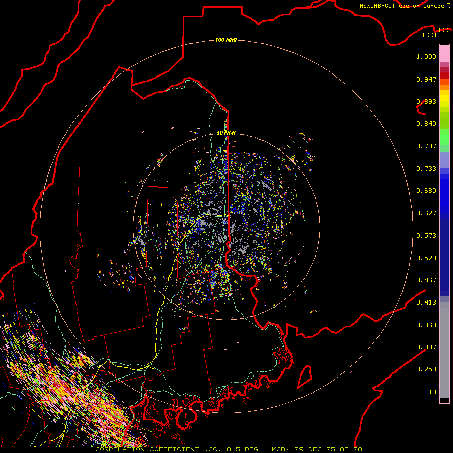Viewport: 453px width, 453px height.
Task: Click the 50 NMI range ring label
Action: coord(226,133)
